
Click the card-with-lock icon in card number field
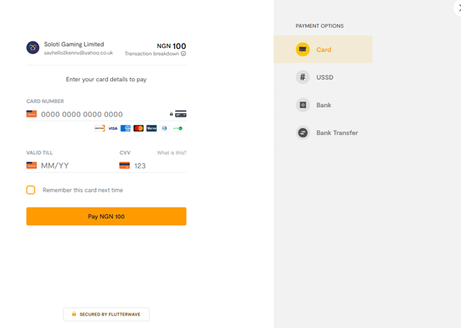pyautogui.click(x=178, y=114)
